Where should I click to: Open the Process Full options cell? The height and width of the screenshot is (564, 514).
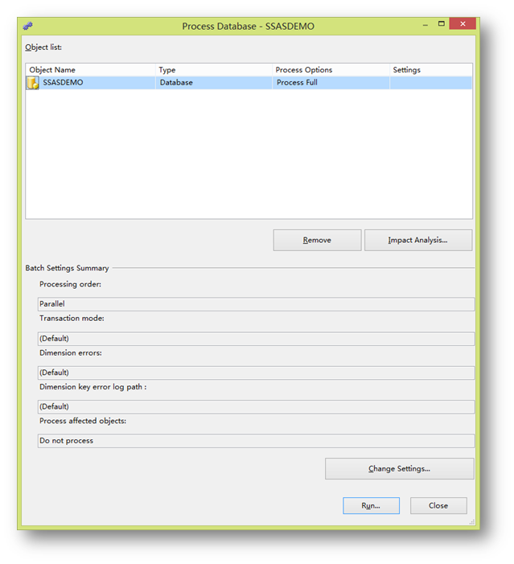click(331, 83)
